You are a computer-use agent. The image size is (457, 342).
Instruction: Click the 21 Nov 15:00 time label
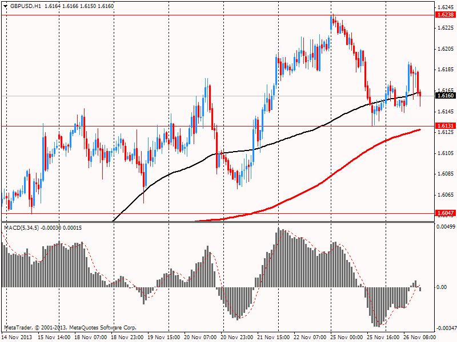(x=274, y=337)
